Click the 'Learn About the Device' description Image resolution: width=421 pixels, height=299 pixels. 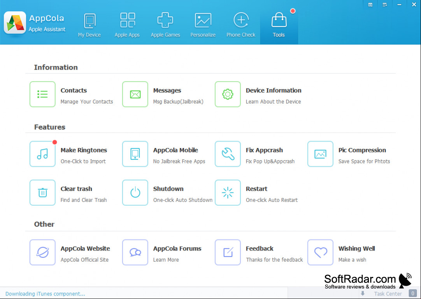(x=273, y=102)
